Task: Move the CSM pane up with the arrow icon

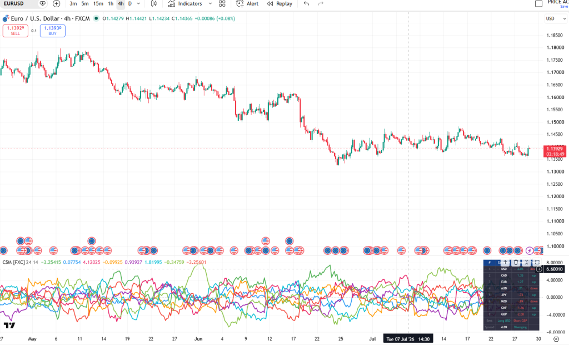Action: click(505, 263)
